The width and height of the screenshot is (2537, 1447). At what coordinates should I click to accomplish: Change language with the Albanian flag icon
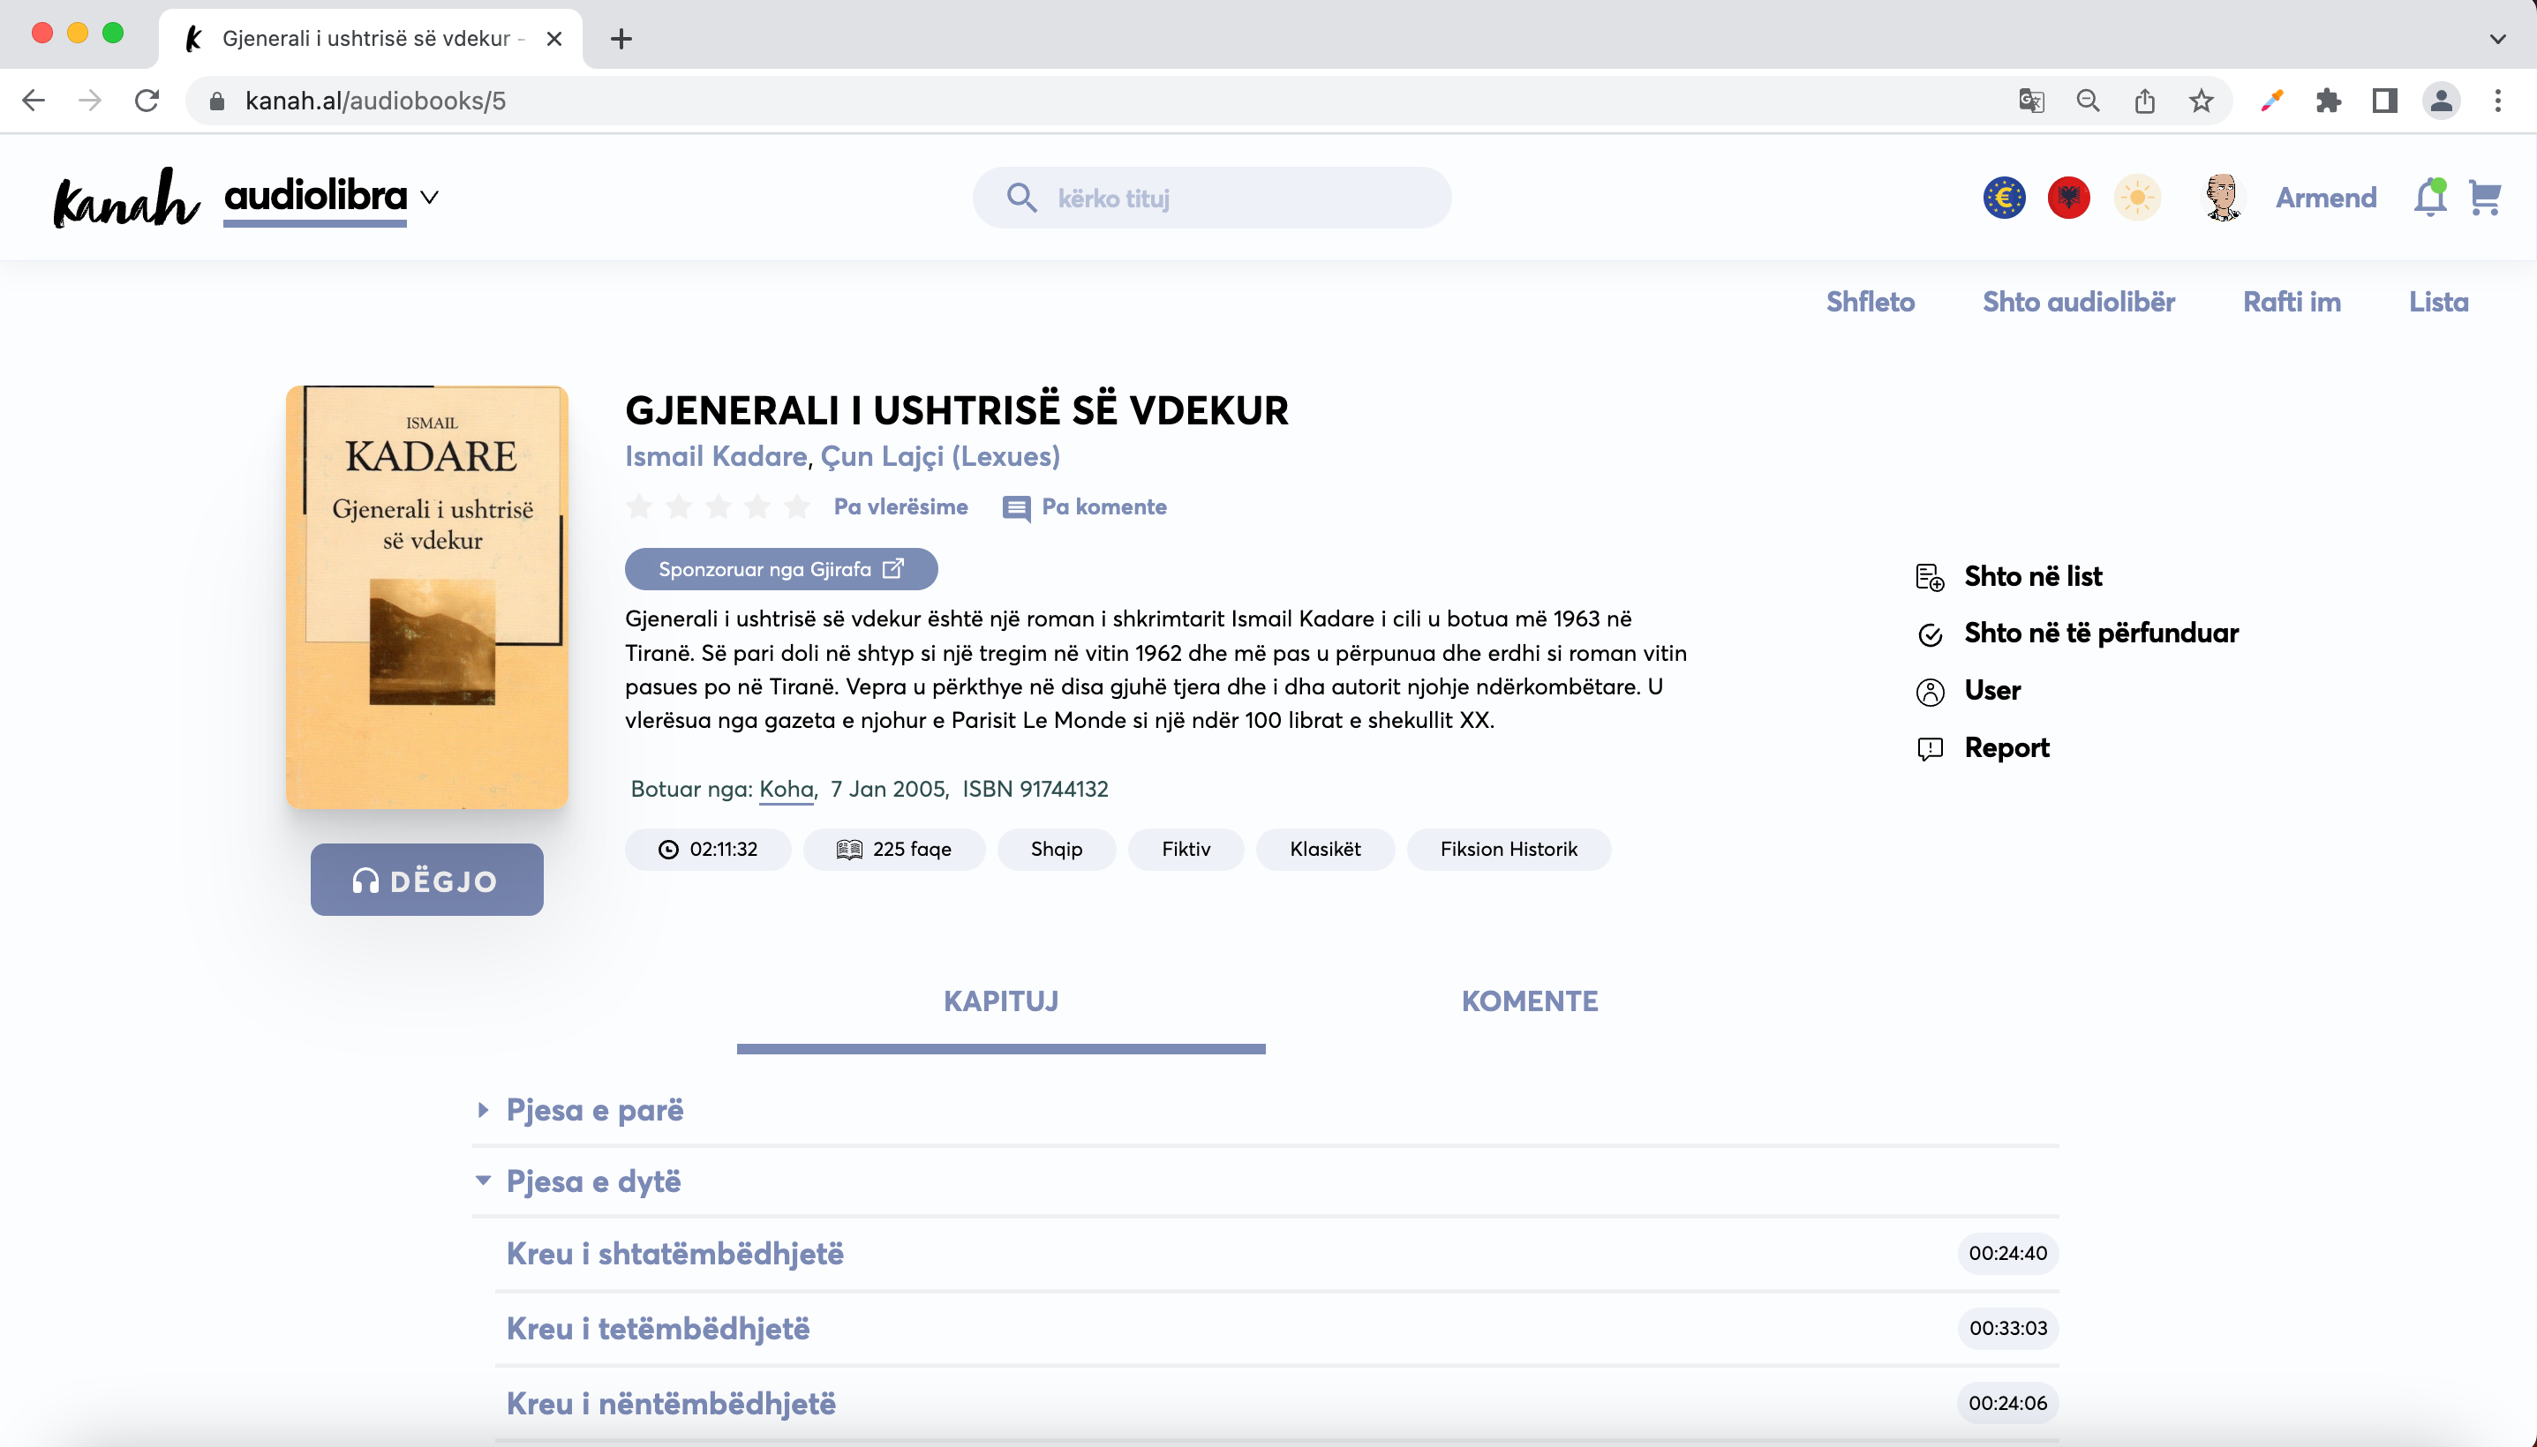tap(2069, 198)
